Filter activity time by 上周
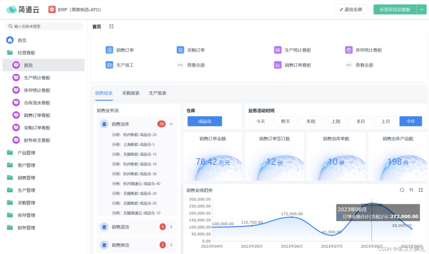 click(x=336, y=121)
